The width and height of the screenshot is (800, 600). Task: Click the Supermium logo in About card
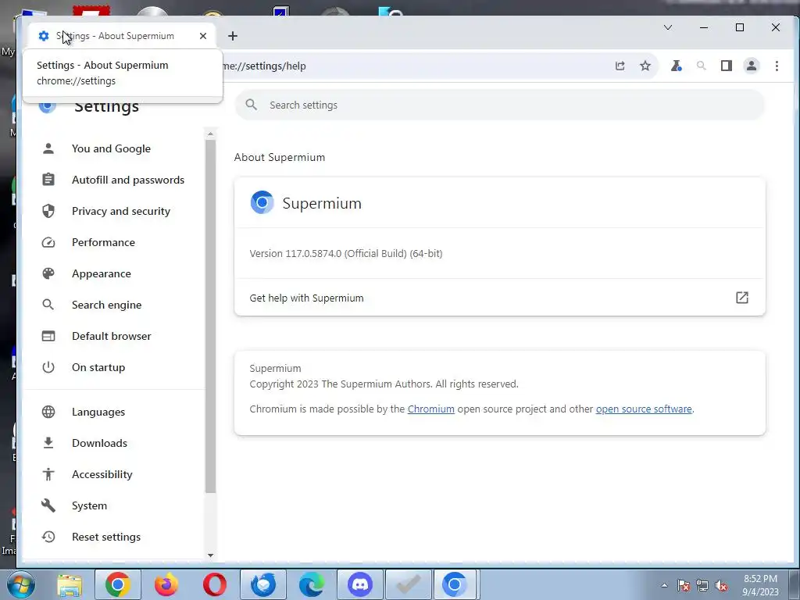[x=262, y=202]
